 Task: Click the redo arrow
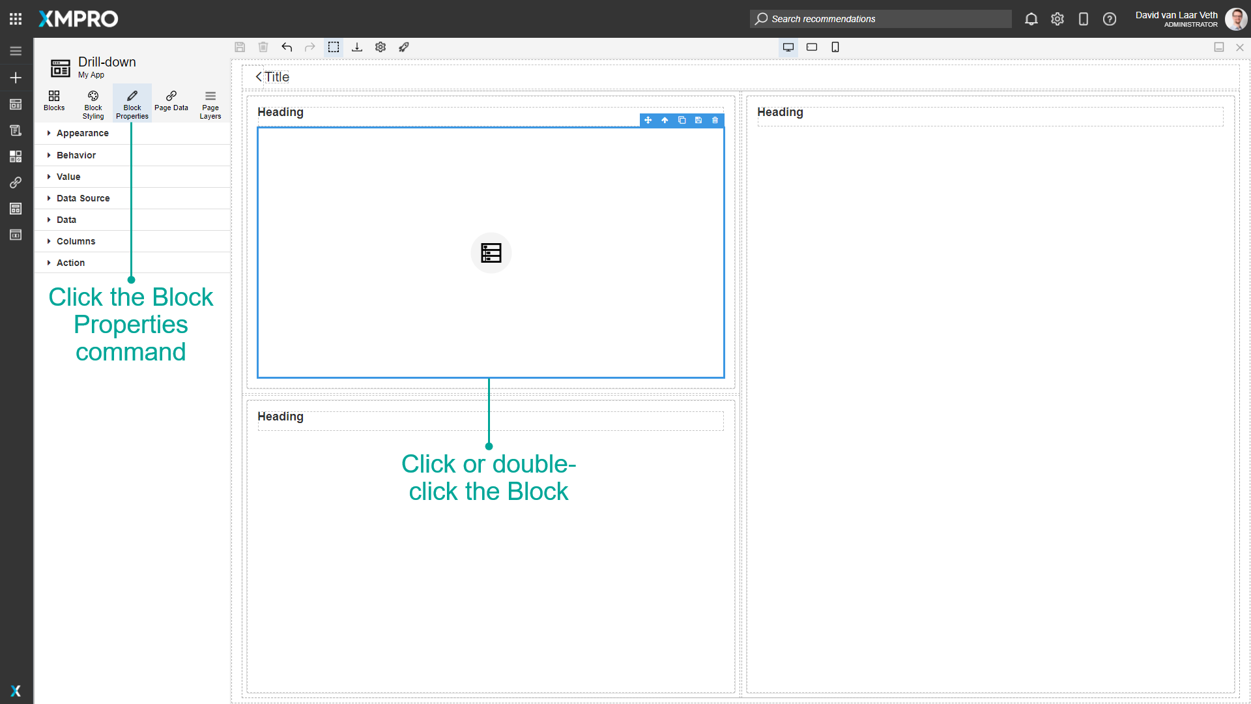pos(310,47)
